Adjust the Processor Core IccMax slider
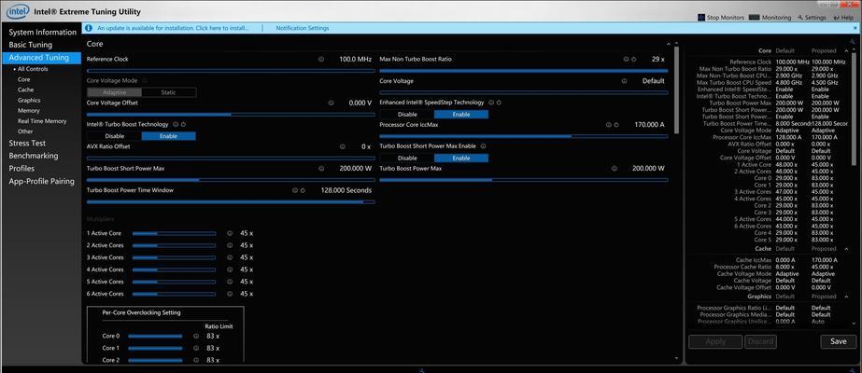862x373 pixels. click(x=524, y=136)
